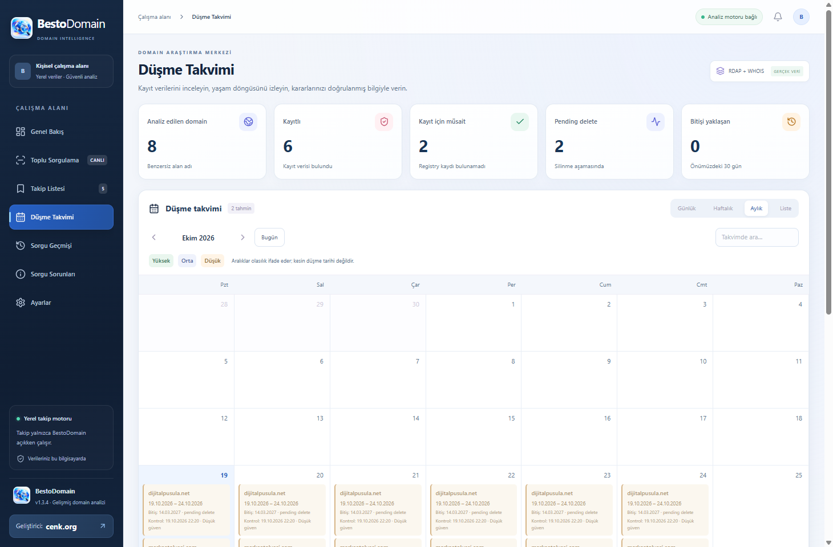Open the notifications bell icon
The image size is (833, 547).
pos(778,17)
